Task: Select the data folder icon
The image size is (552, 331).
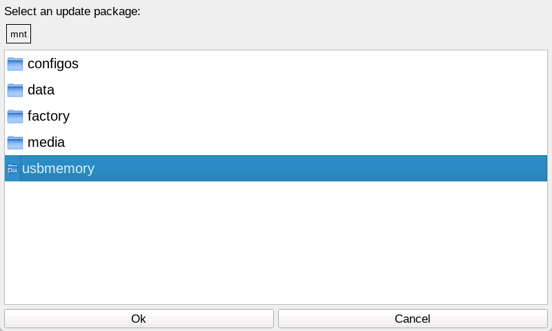Action: (15, 90)
